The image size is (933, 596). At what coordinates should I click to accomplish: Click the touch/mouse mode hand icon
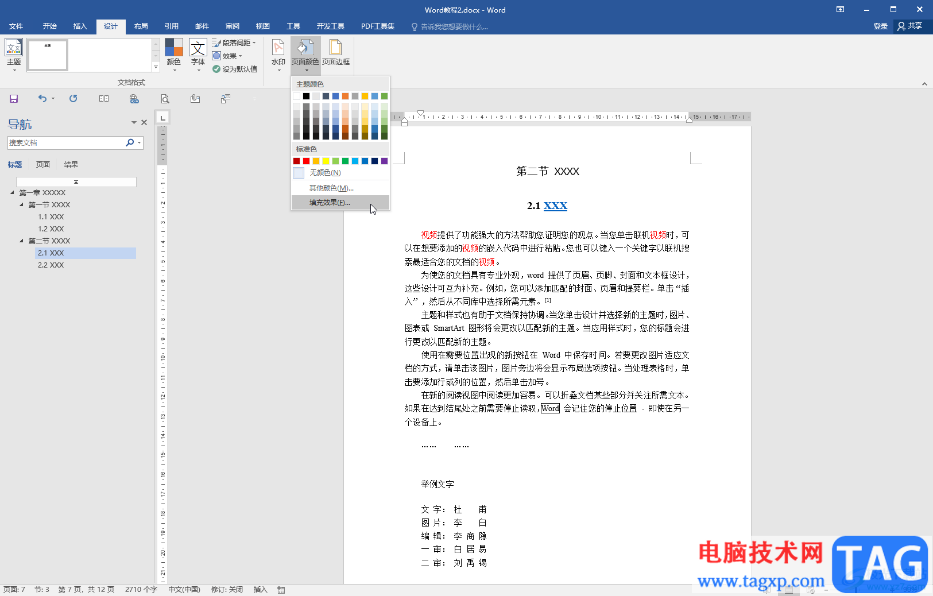pyautogui.click(x=195, y=99)
